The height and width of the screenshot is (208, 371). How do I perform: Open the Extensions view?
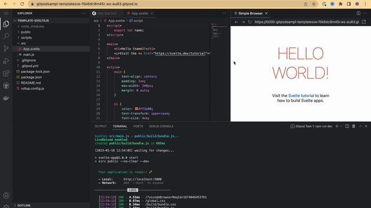tap(6, 73)
